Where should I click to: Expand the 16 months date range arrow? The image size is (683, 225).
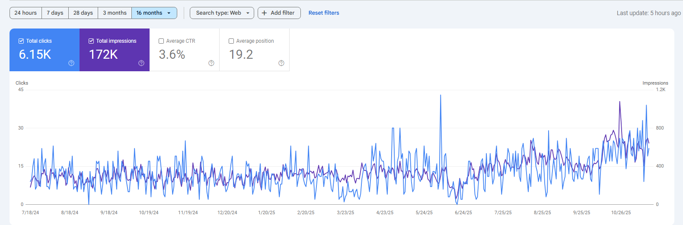click(x=169, y=13)
